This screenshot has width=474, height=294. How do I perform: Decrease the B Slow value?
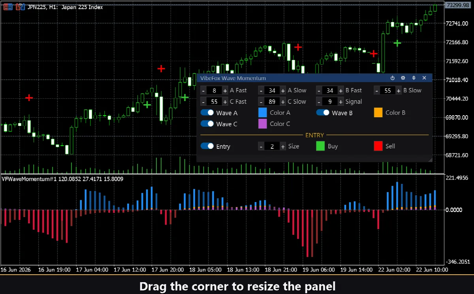[376, 91]
